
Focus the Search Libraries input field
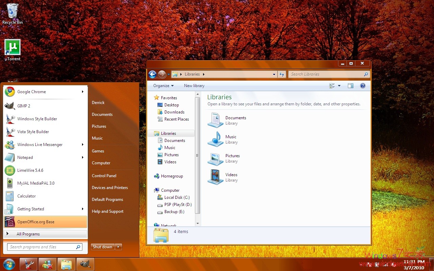click(325, 74)
